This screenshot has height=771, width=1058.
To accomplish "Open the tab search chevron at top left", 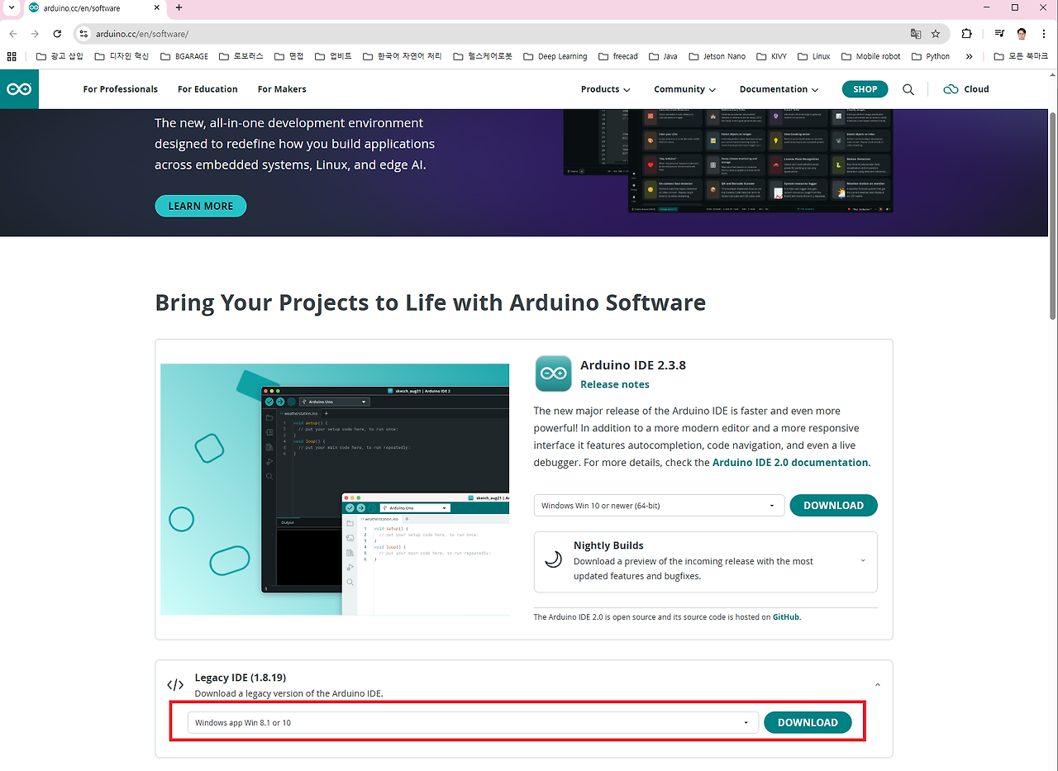I will click(x=11, y=8).
